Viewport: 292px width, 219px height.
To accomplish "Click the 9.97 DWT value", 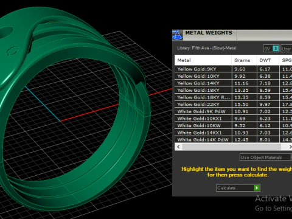I will click(x=265, y=105).
